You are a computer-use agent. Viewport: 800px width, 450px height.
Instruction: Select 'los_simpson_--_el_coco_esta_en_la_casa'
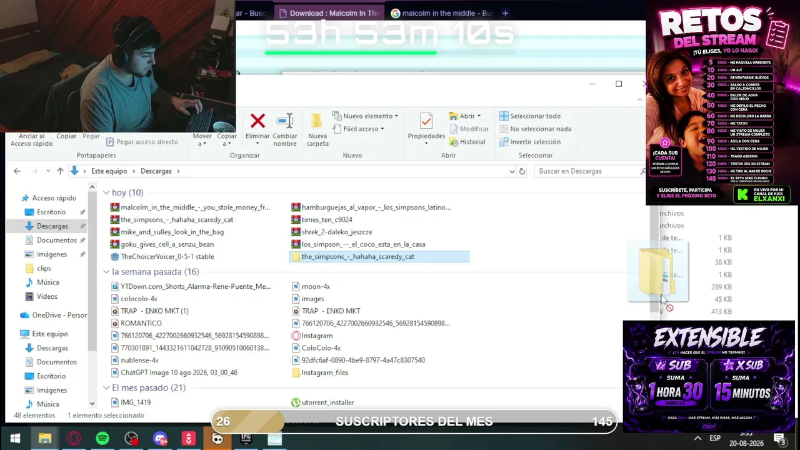tap(358, 244)
